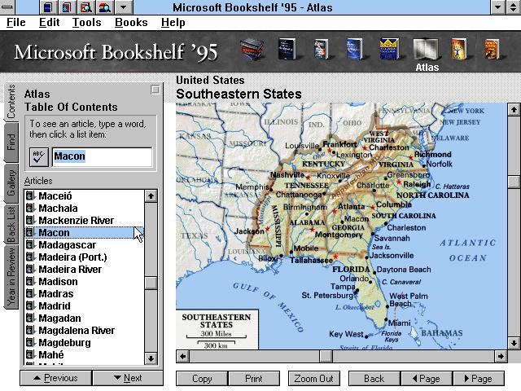Open the Books menu

tap(131, 22)
